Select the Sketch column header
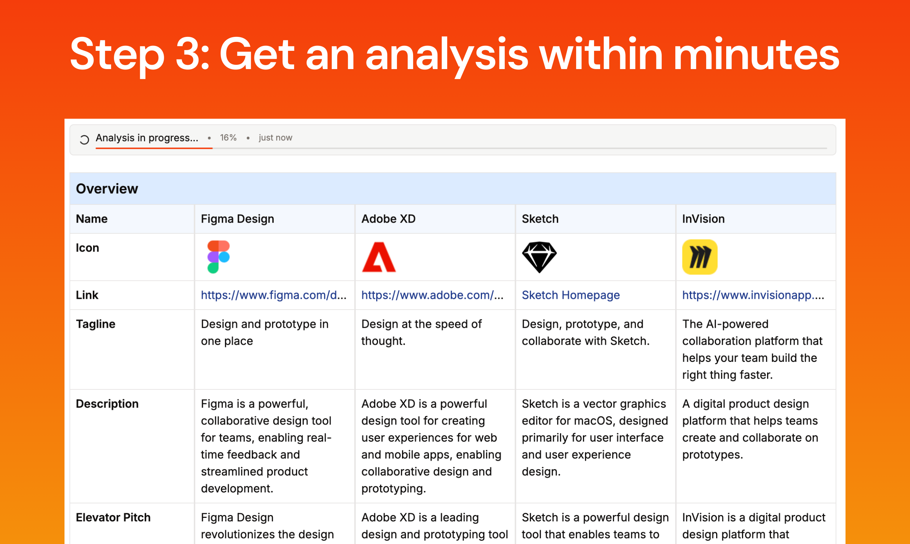This screenshot has width=910, height=544. 540,219
